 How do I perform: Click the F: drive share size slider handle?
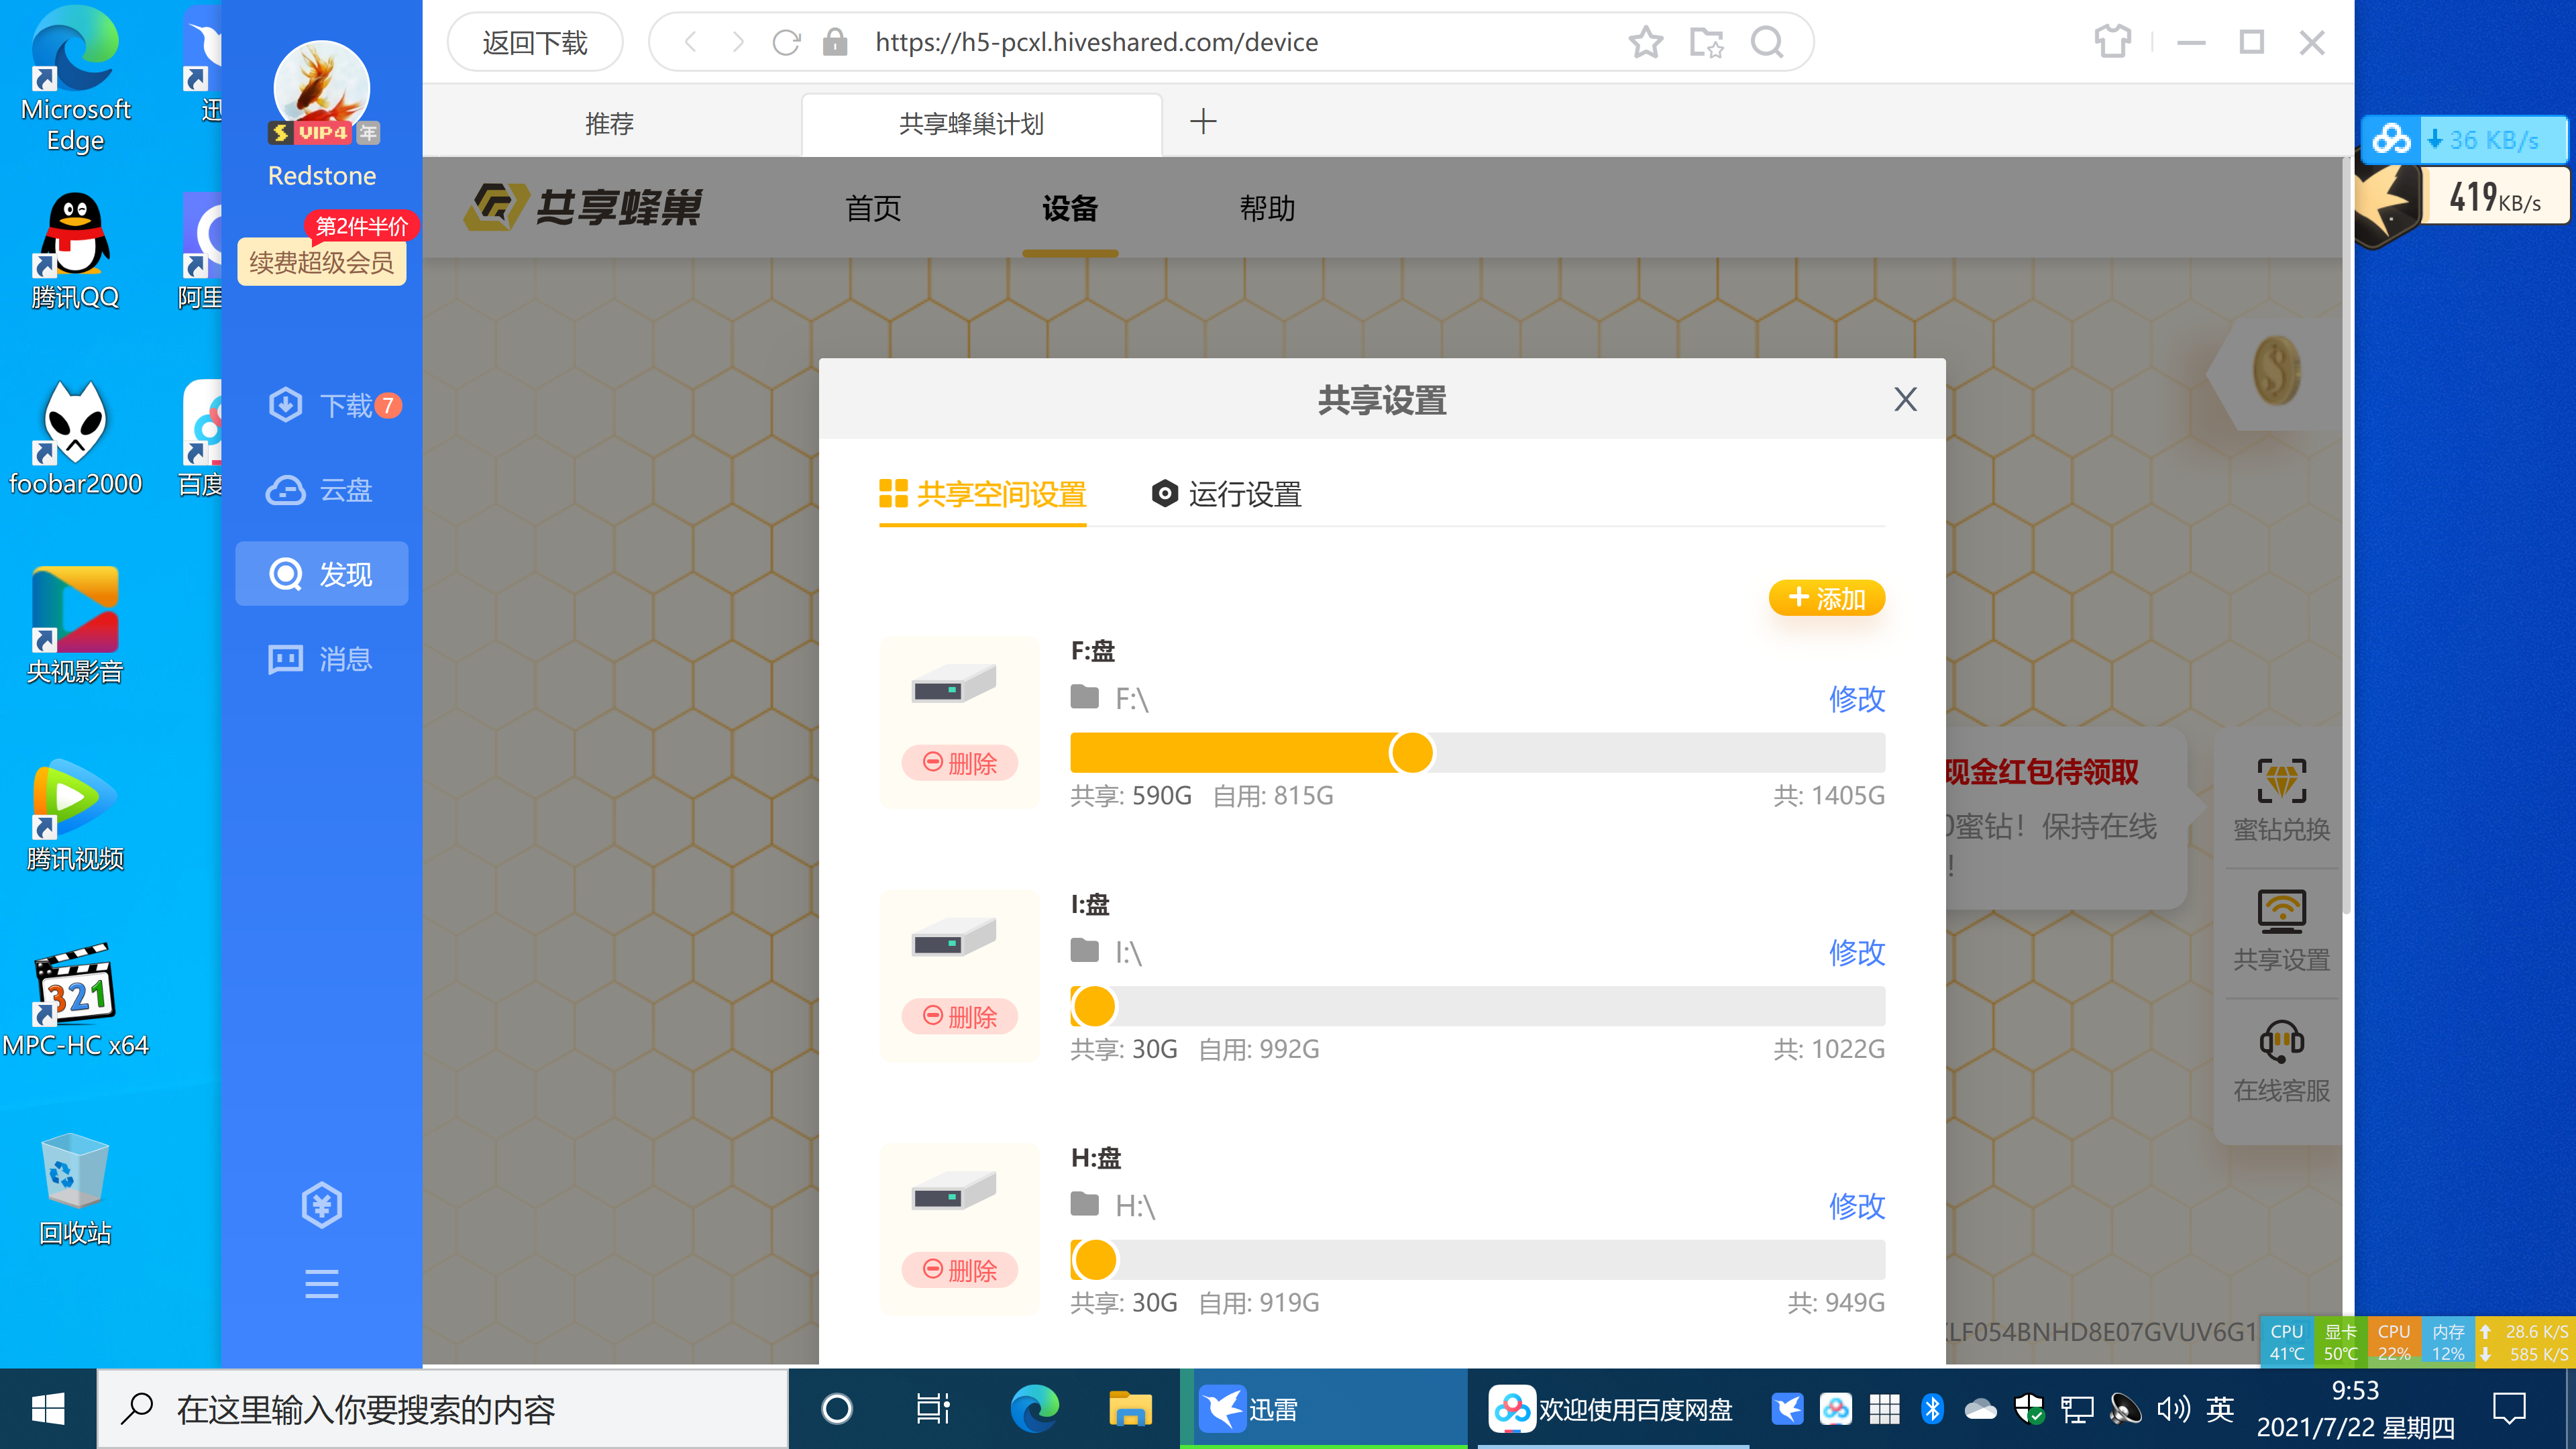1412,753
